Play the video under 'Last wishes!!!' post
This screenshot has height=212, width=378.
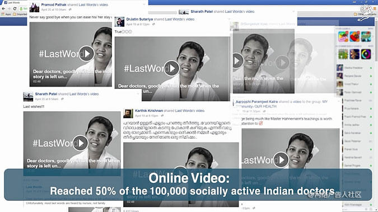coord(80,143)
